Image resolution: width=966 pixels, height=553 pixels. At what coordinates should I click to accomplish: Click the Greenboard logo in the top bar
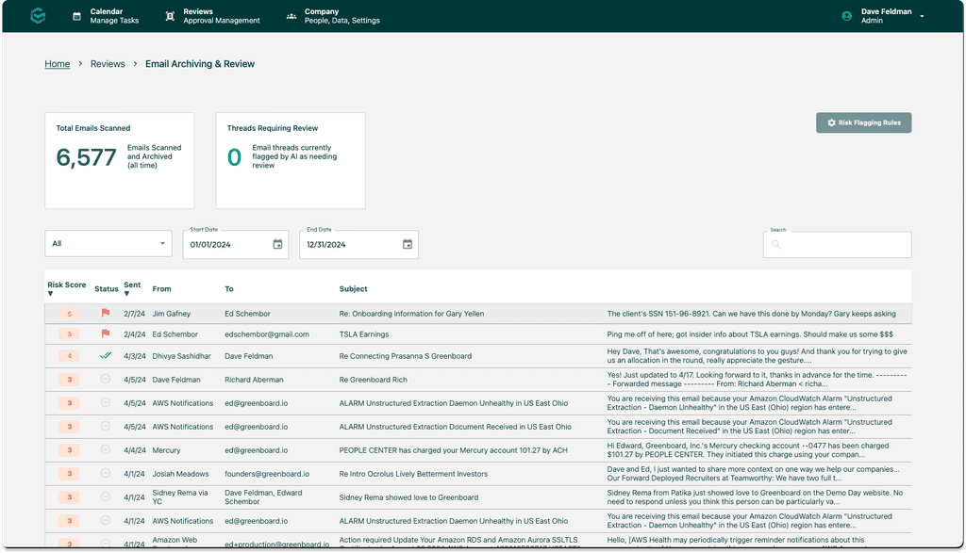pyautogui.click(x=37, y=16)
